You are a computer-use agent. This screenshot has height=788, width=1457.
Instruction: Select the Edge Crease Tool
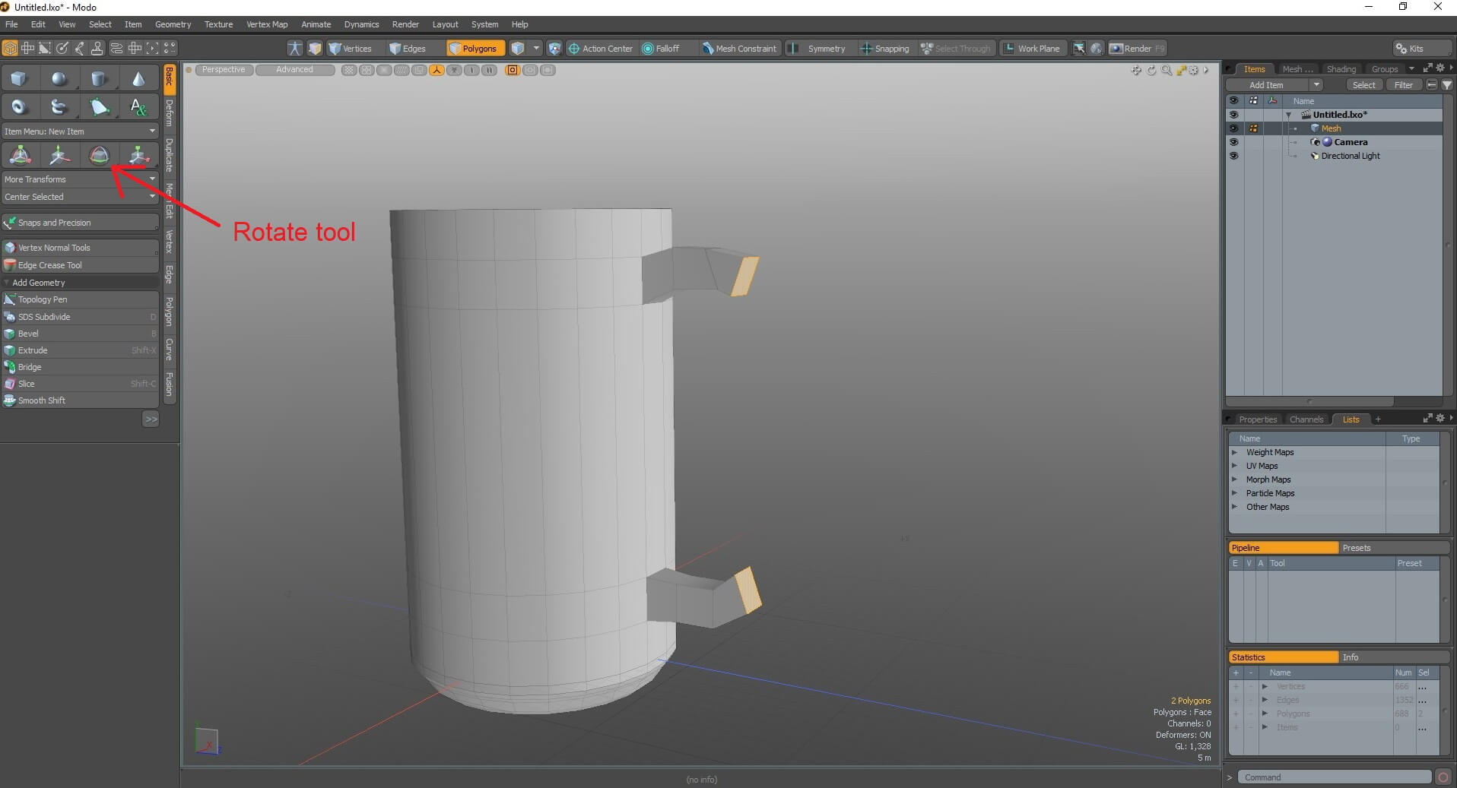[x=49, y=264]
